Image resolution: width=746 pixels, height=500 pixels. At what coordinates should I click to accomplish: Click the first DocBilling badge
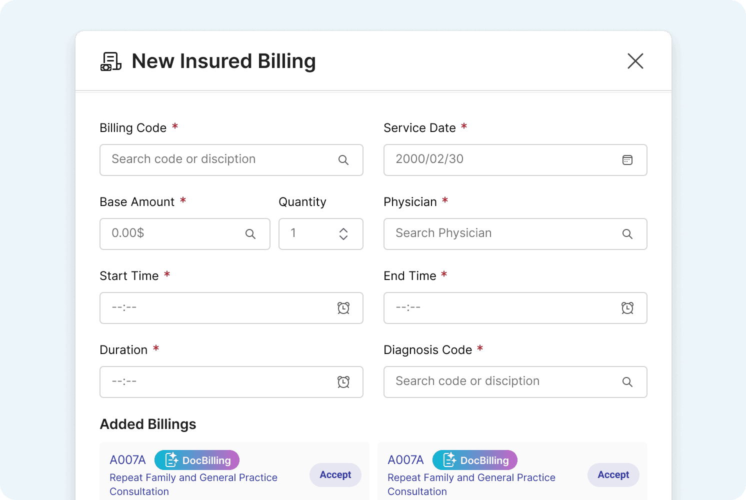(197, 460)
